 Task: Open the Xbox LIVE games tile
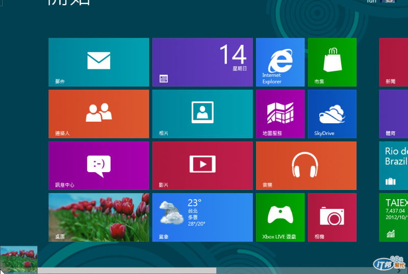[280, 217]
